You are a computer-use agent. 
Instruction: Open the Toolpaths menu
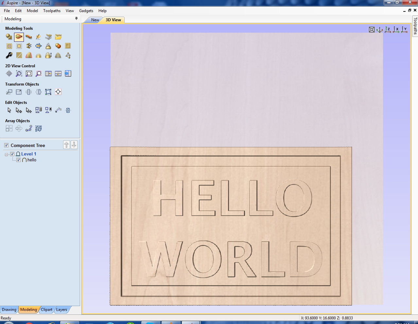click(52, 11)
